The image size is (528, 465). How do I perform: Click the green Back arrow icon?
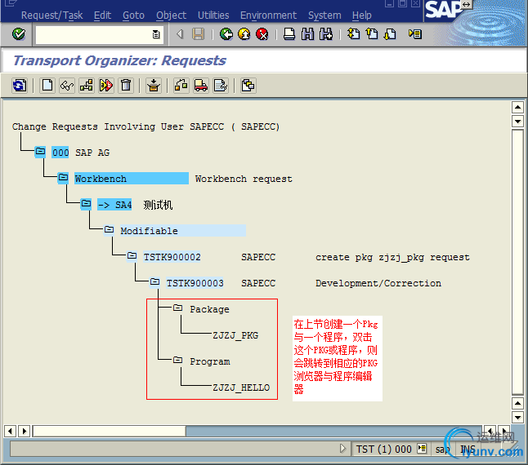click(x=226, y=34)
